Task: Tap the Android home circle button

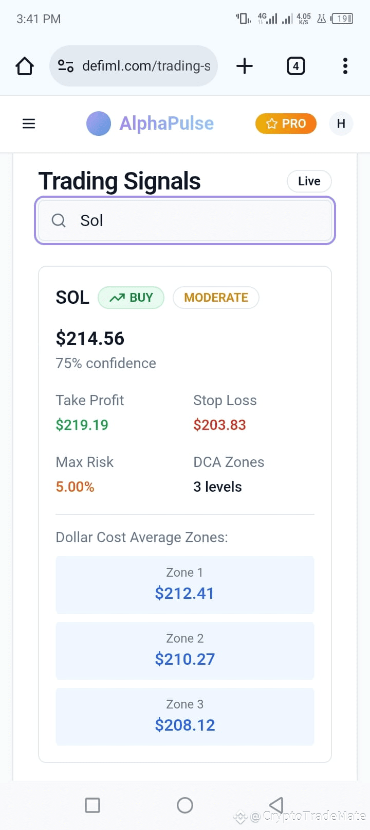Action: click(x=185, y=805)
